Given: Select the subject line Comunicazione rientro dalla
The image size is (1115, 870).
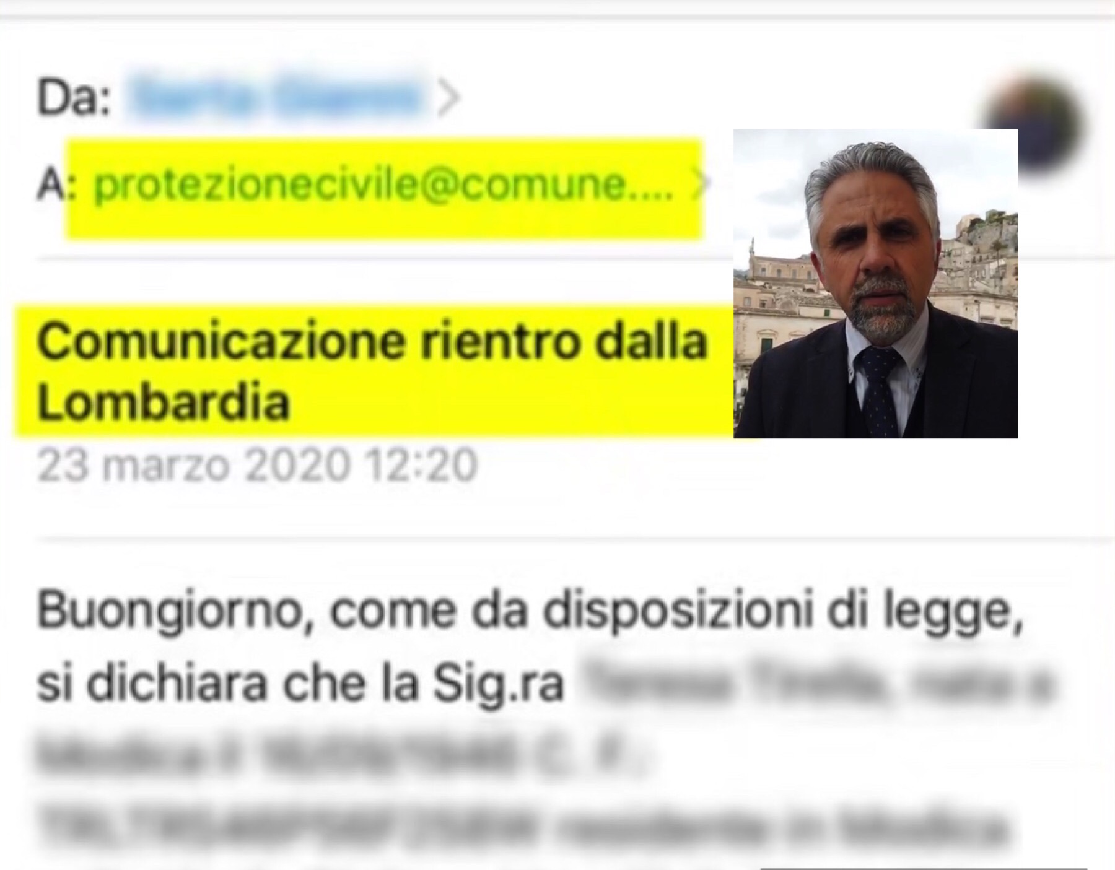Looking at the screenshot, I should click(372, 342).
